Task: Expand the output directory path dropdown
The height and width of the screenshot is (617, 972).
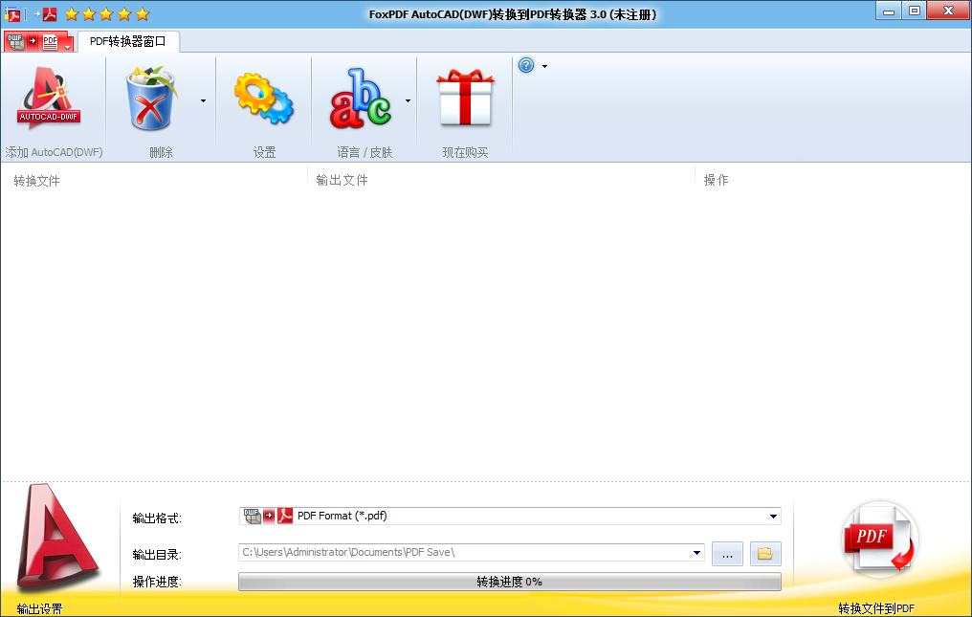Action: point(696,553)
